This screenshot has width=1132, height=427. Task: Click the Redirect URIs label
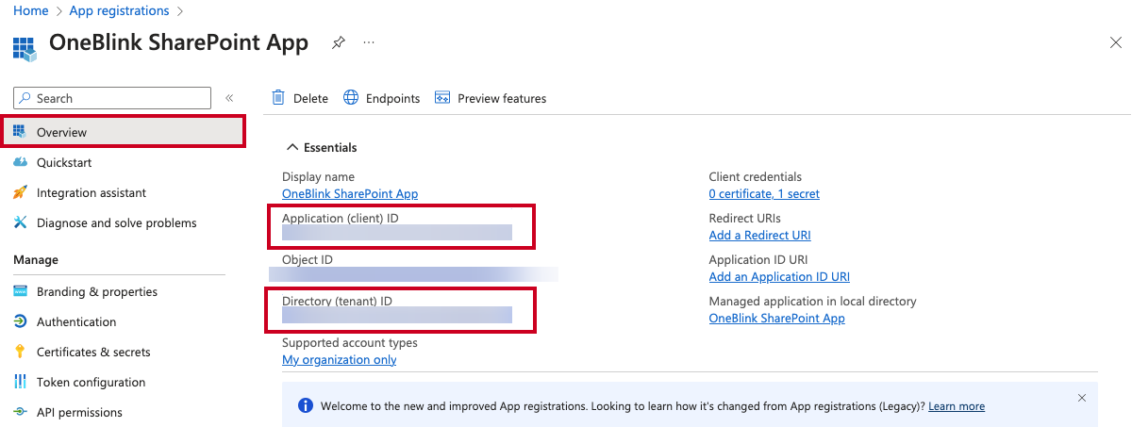point(745,218)
